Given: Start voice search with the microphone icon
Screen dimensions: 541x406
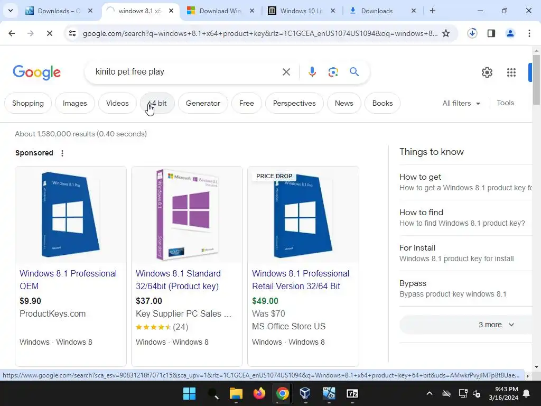Looking at the screenshot, I should (x=312, y=72).
